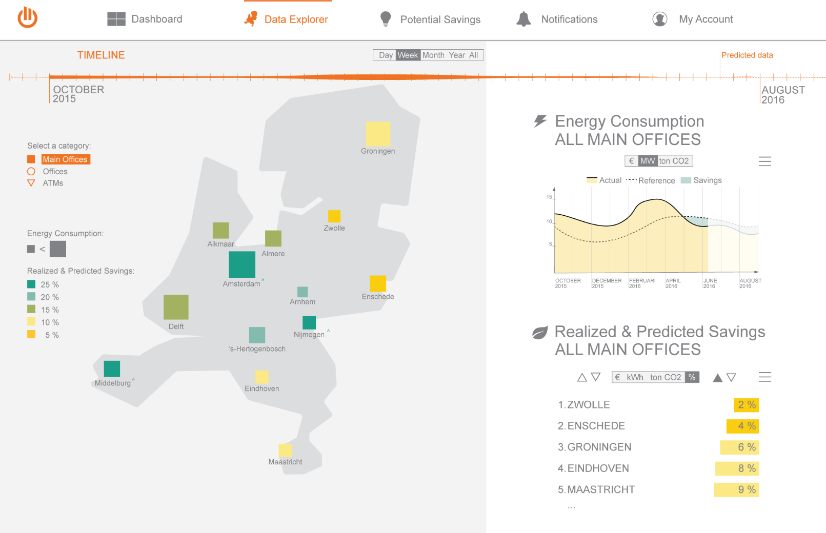Select the ATMs category option
This screenshot has width=826, height=533.
53,183
